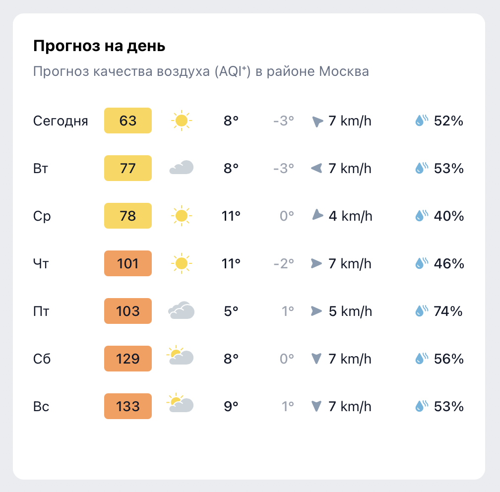Click the overcast clouds icon for Пт
The width and height of the screenshot is (500, 492).
tap(181, 311)
